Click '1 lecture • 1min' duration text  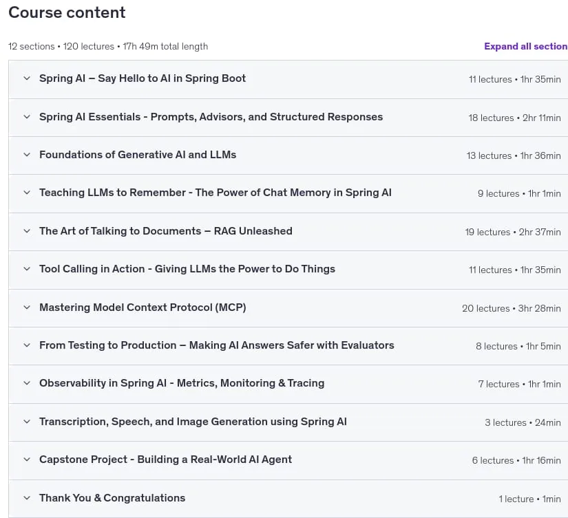(529, 499)
